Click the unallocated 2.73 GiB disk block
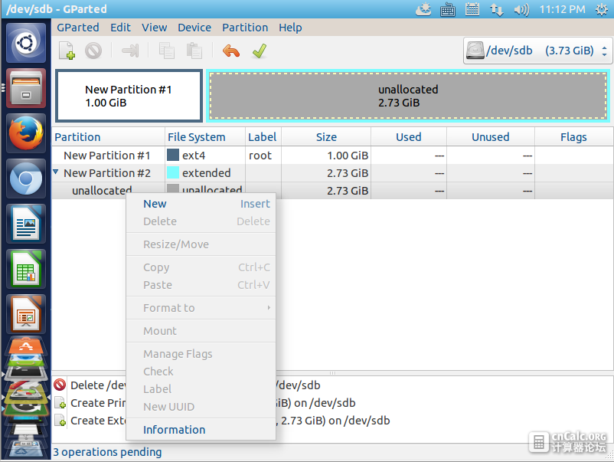 point(408,96)
